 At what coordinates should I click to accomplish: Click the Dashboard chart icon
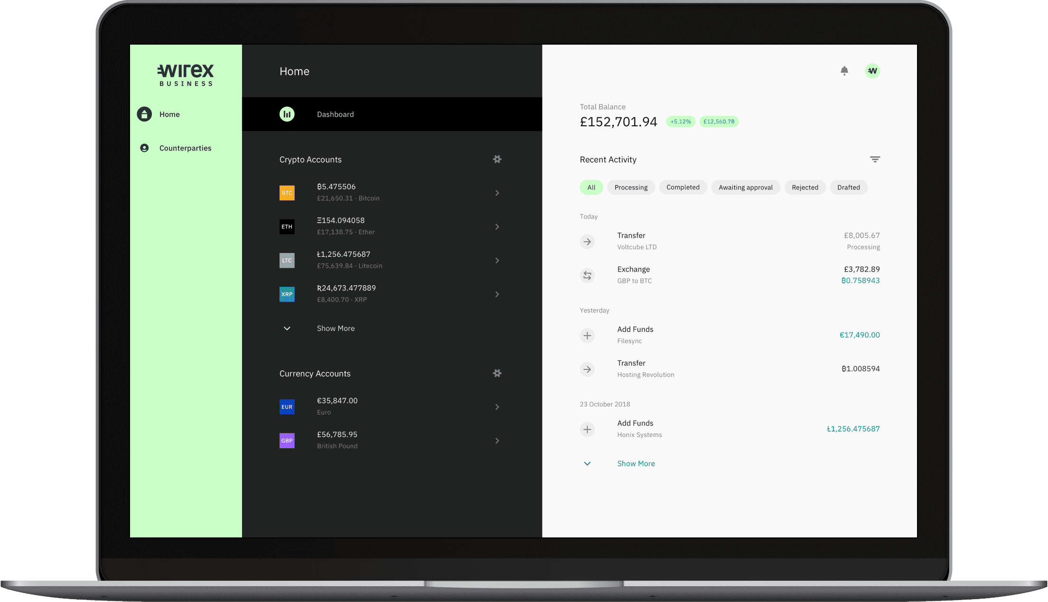287,114
